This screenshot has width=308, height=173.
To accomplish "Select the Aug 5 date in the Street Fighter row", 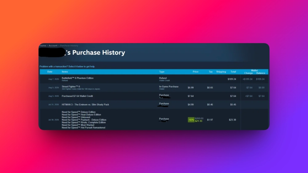I will click(54, 88).
